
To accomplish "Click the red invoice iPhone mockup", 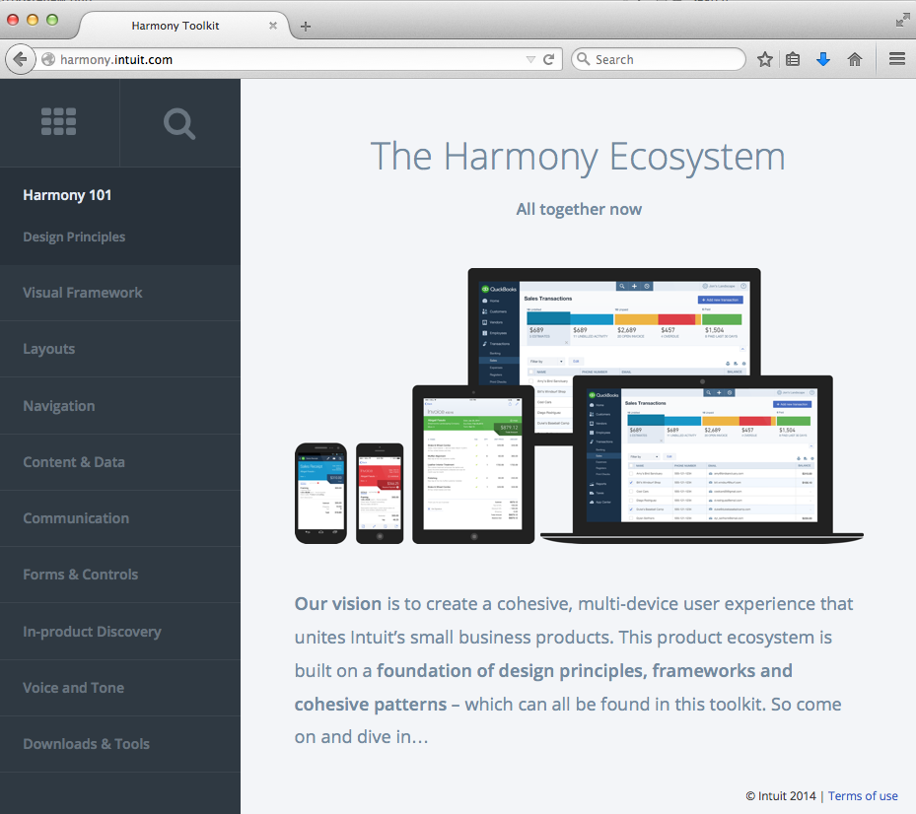I will tap(380, 494).
